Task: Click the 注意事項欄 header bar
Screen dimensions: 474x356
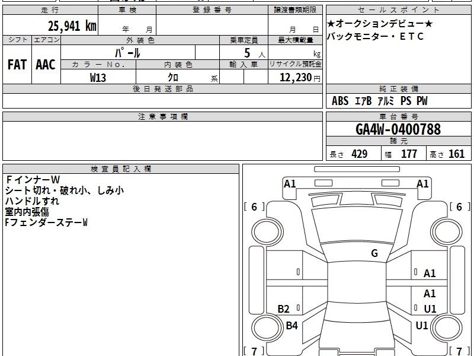Action: click(162, 116)
